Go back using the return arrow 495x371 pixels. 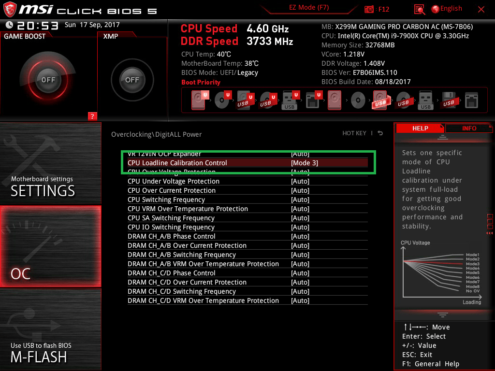point(380,133)
